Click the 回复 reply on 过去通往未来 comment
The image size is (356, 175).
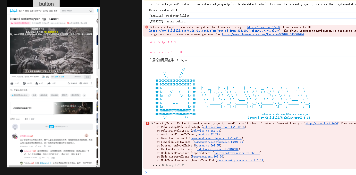pyautogui.click(x=50, y=146)
